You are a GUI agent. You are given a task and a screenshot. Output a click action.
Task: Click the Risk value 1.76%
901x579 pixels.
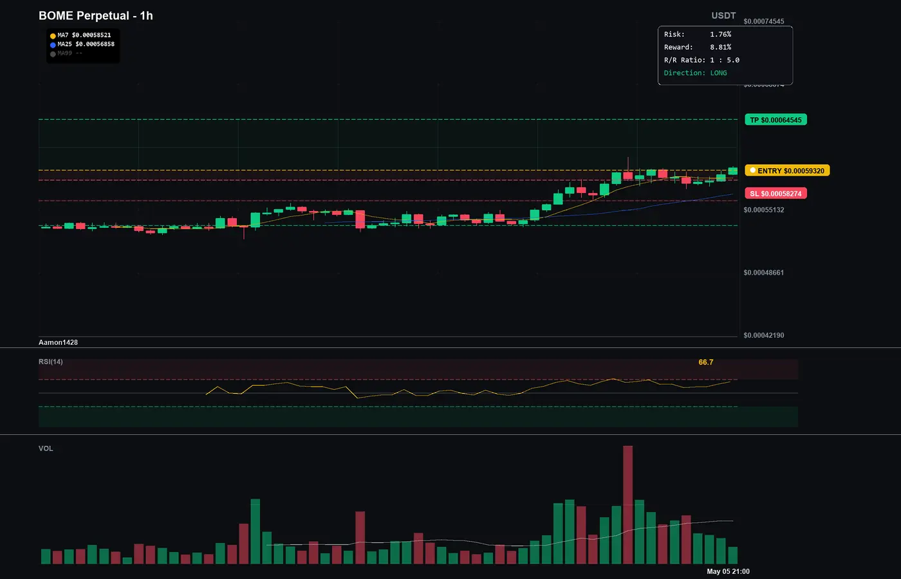tap(721, 34)
